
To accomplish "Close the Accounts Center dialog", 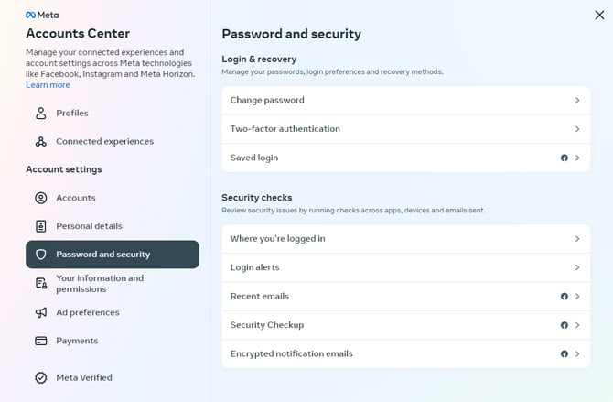I will pyautogui.click(x=599, y=15).
